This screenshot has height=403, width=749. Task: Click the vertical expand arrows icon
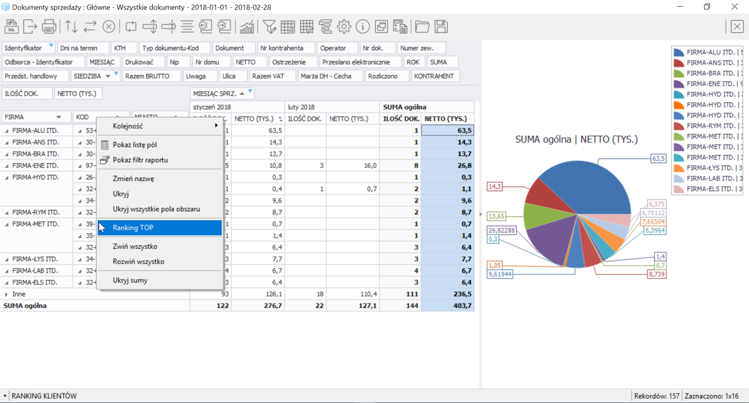(150, 27)
